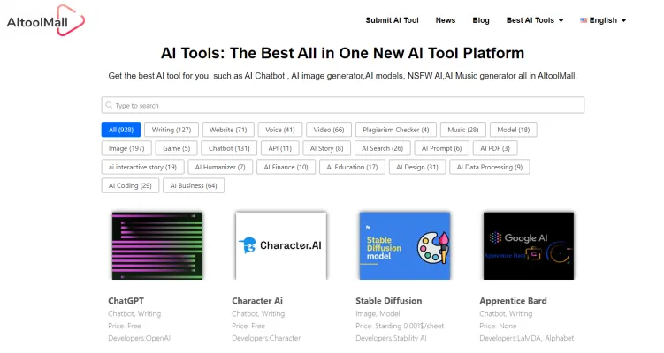
Task: Type in the search input field
Action: [345, 105]
